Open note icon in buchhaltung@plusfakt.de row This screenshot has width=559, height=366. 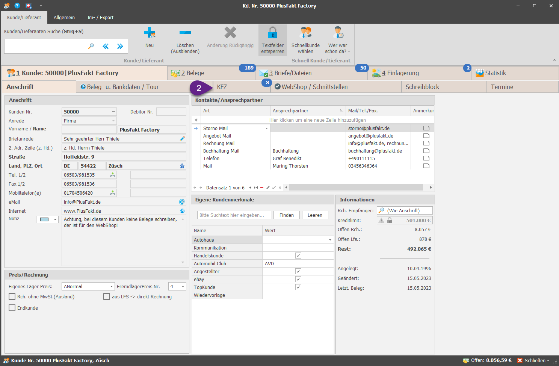(x=426, y=151)
